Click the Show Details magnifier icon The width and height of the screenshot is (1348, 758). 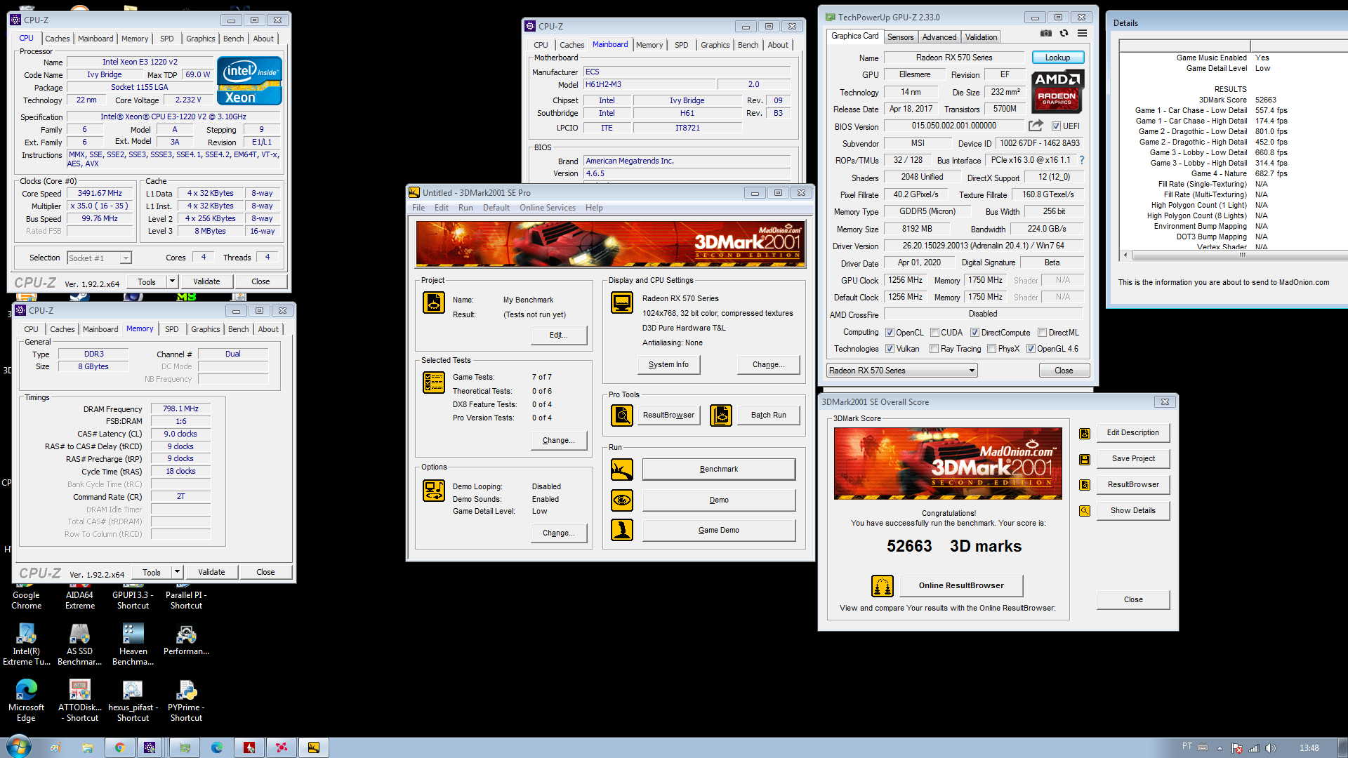tap(1085, 511)
